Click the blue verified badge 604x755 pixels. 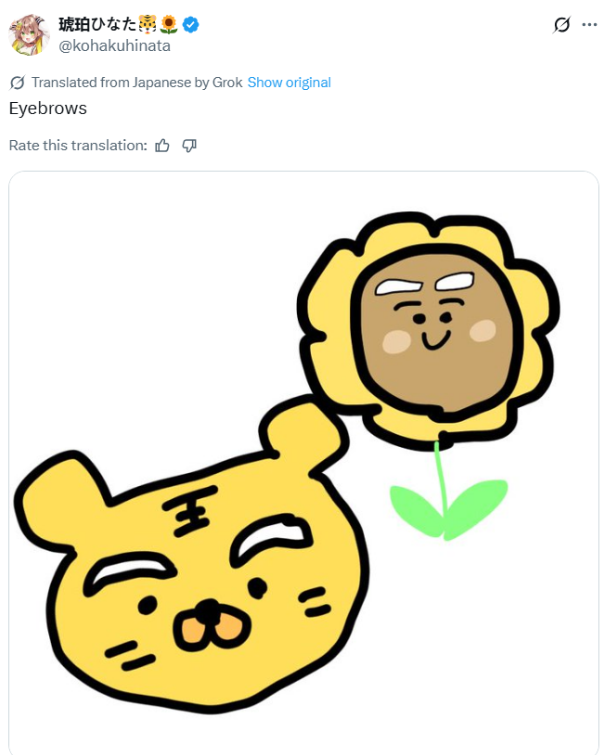[190, 25]
